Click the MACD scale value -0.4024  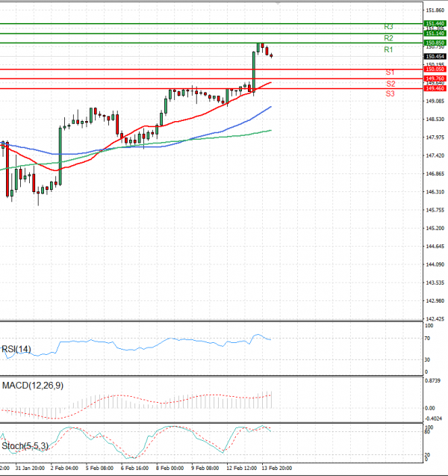[x=434, y=418]
